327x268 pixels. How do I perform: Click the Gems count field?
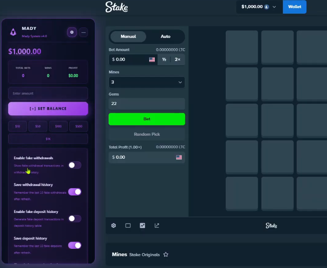click(147, 104)
